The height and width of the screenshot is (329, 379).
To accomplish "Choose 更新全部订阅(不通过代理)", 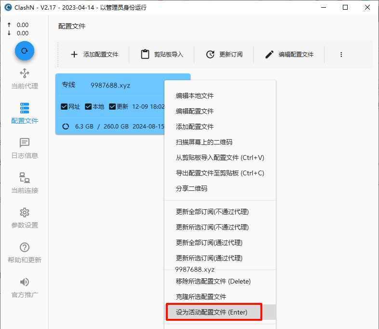I will click(220, 212).
